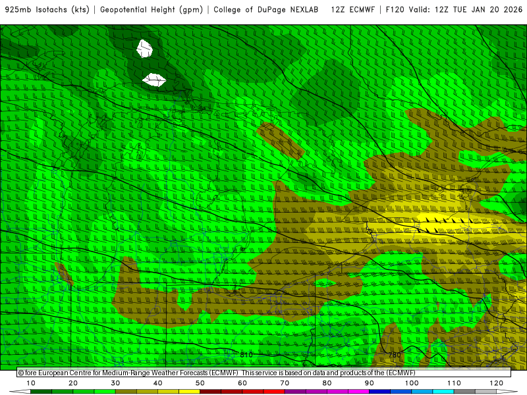The image size is (527, 395).
Task: Click the ECMWF copyright notice bar
Action: pos(264,373)
